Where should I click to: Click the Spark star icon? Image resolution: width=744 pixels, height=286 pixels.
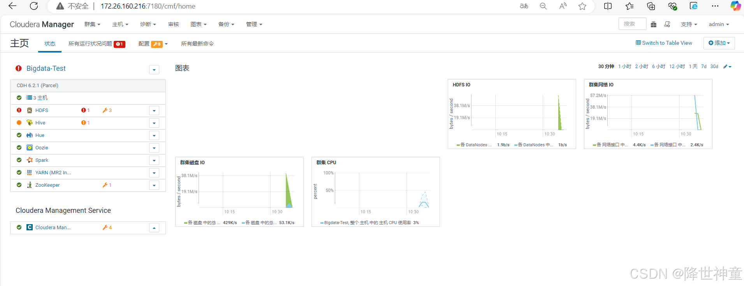click(30, 160)
